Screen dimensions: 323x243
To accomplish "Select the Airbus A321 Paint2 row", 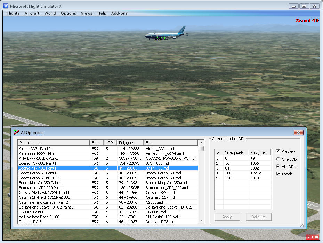I will (108, 149).
